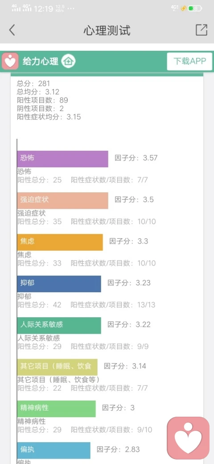214x464 pixels.
Task: Tap the battery indicator in status bar
Action: (195, 8)
